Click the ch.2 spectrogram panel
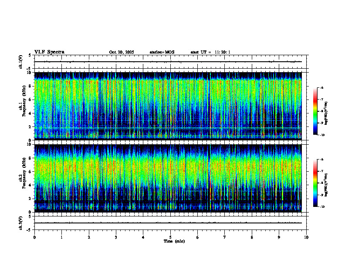 168,178
